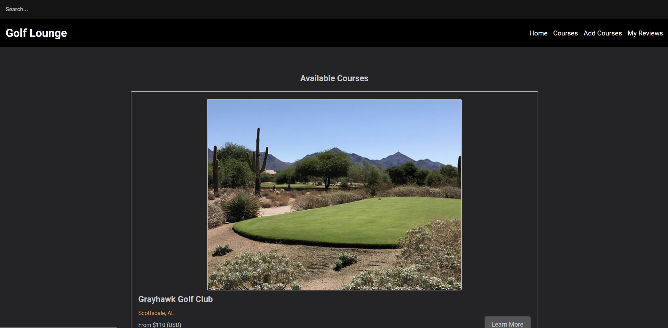Open My Reviews page

pos(645,33)
